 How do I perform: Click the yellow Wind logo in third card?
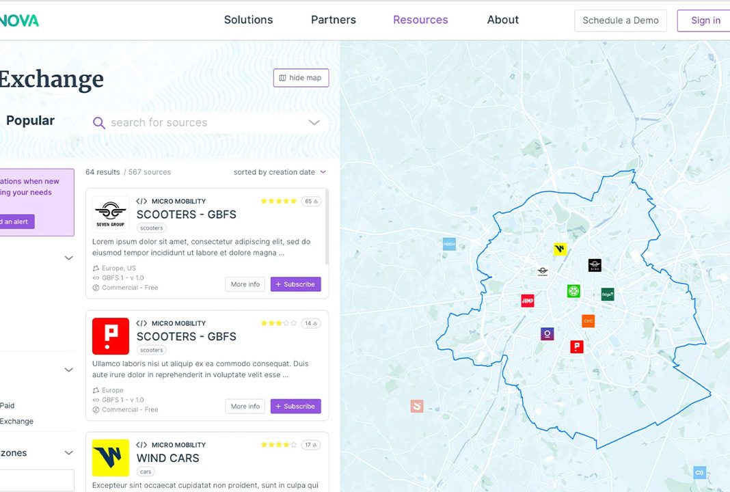(110, 458)
